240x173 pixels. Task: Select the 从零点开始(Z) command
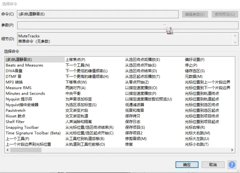pyautogui.click(x=137, y=82)
